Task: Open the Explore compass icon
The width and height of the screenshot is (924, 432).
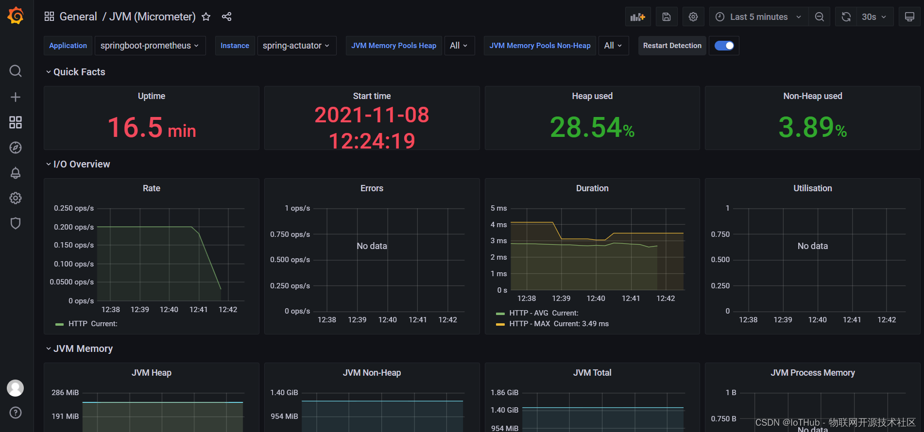Action: pos(16,148)
